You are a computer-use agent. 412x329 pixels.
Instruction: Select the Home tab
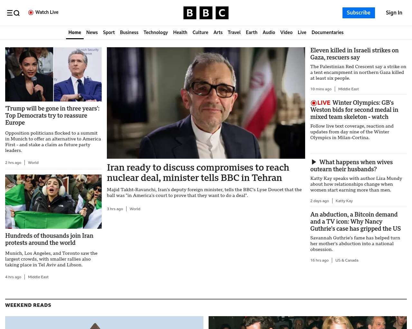tap(75, 32)
